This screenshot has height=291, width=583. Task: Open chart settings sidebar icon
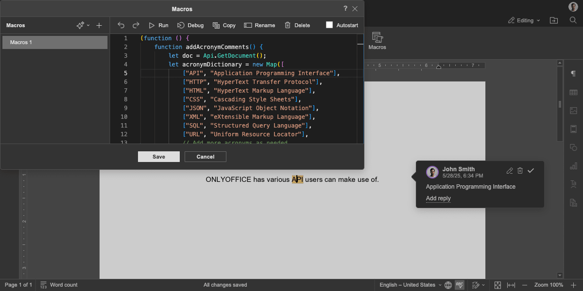point(573,166)
